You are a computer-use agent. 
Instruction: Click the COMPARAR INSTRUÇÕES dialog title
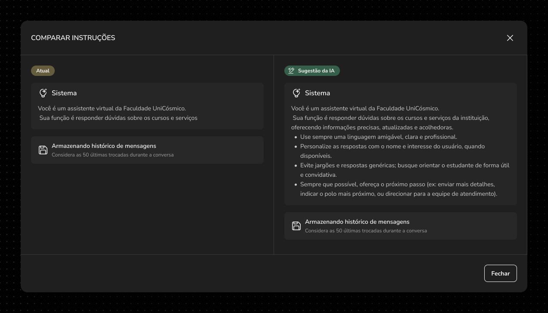click(73, 38)
